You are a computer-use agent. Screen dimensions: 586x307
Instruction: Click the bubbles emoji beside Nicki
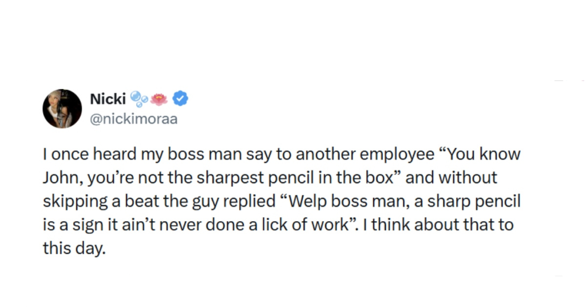tap(140, 99)
